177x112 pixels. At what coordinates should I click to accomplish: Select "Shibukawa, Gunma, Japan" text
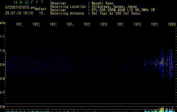(x=114, y=7)
